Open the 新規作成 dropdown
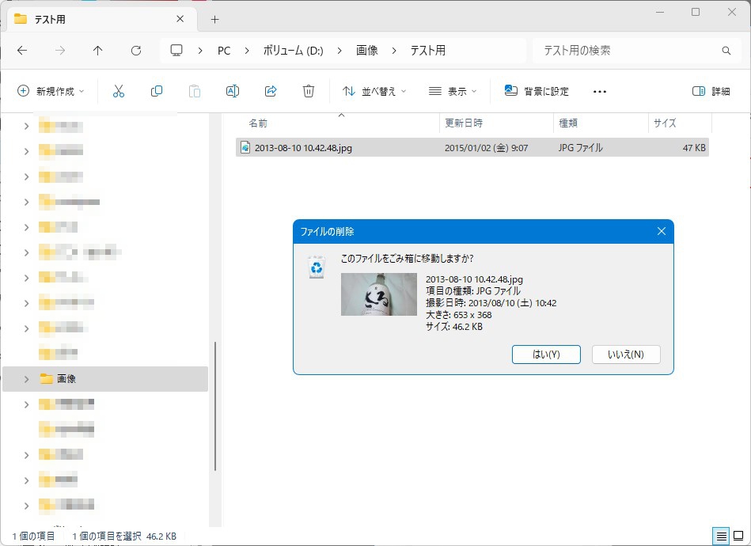Viewport: 751px width, 546px height. click(51, 91)
